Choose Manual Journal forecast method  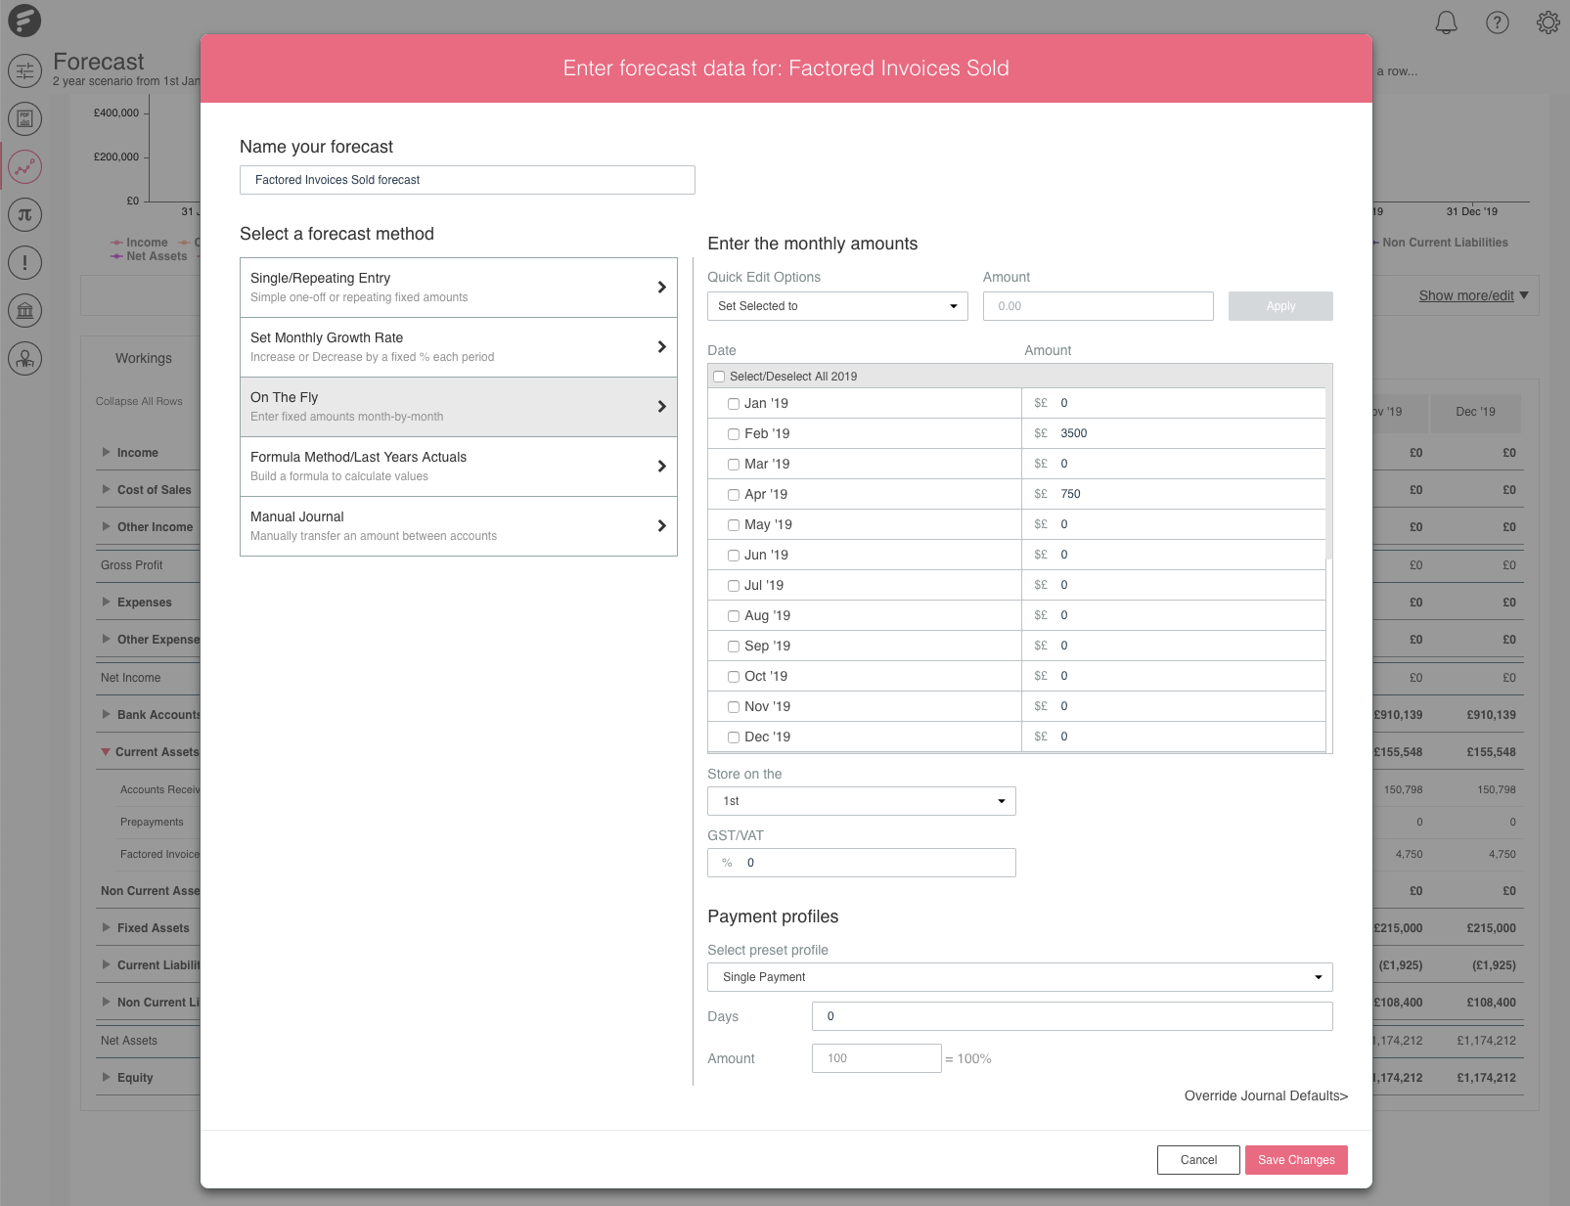pyautogui.click(x=459, y=526)
